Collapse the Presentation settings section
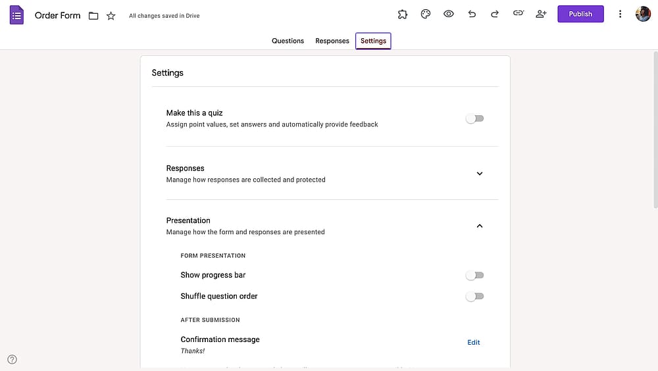 point(480,226)
